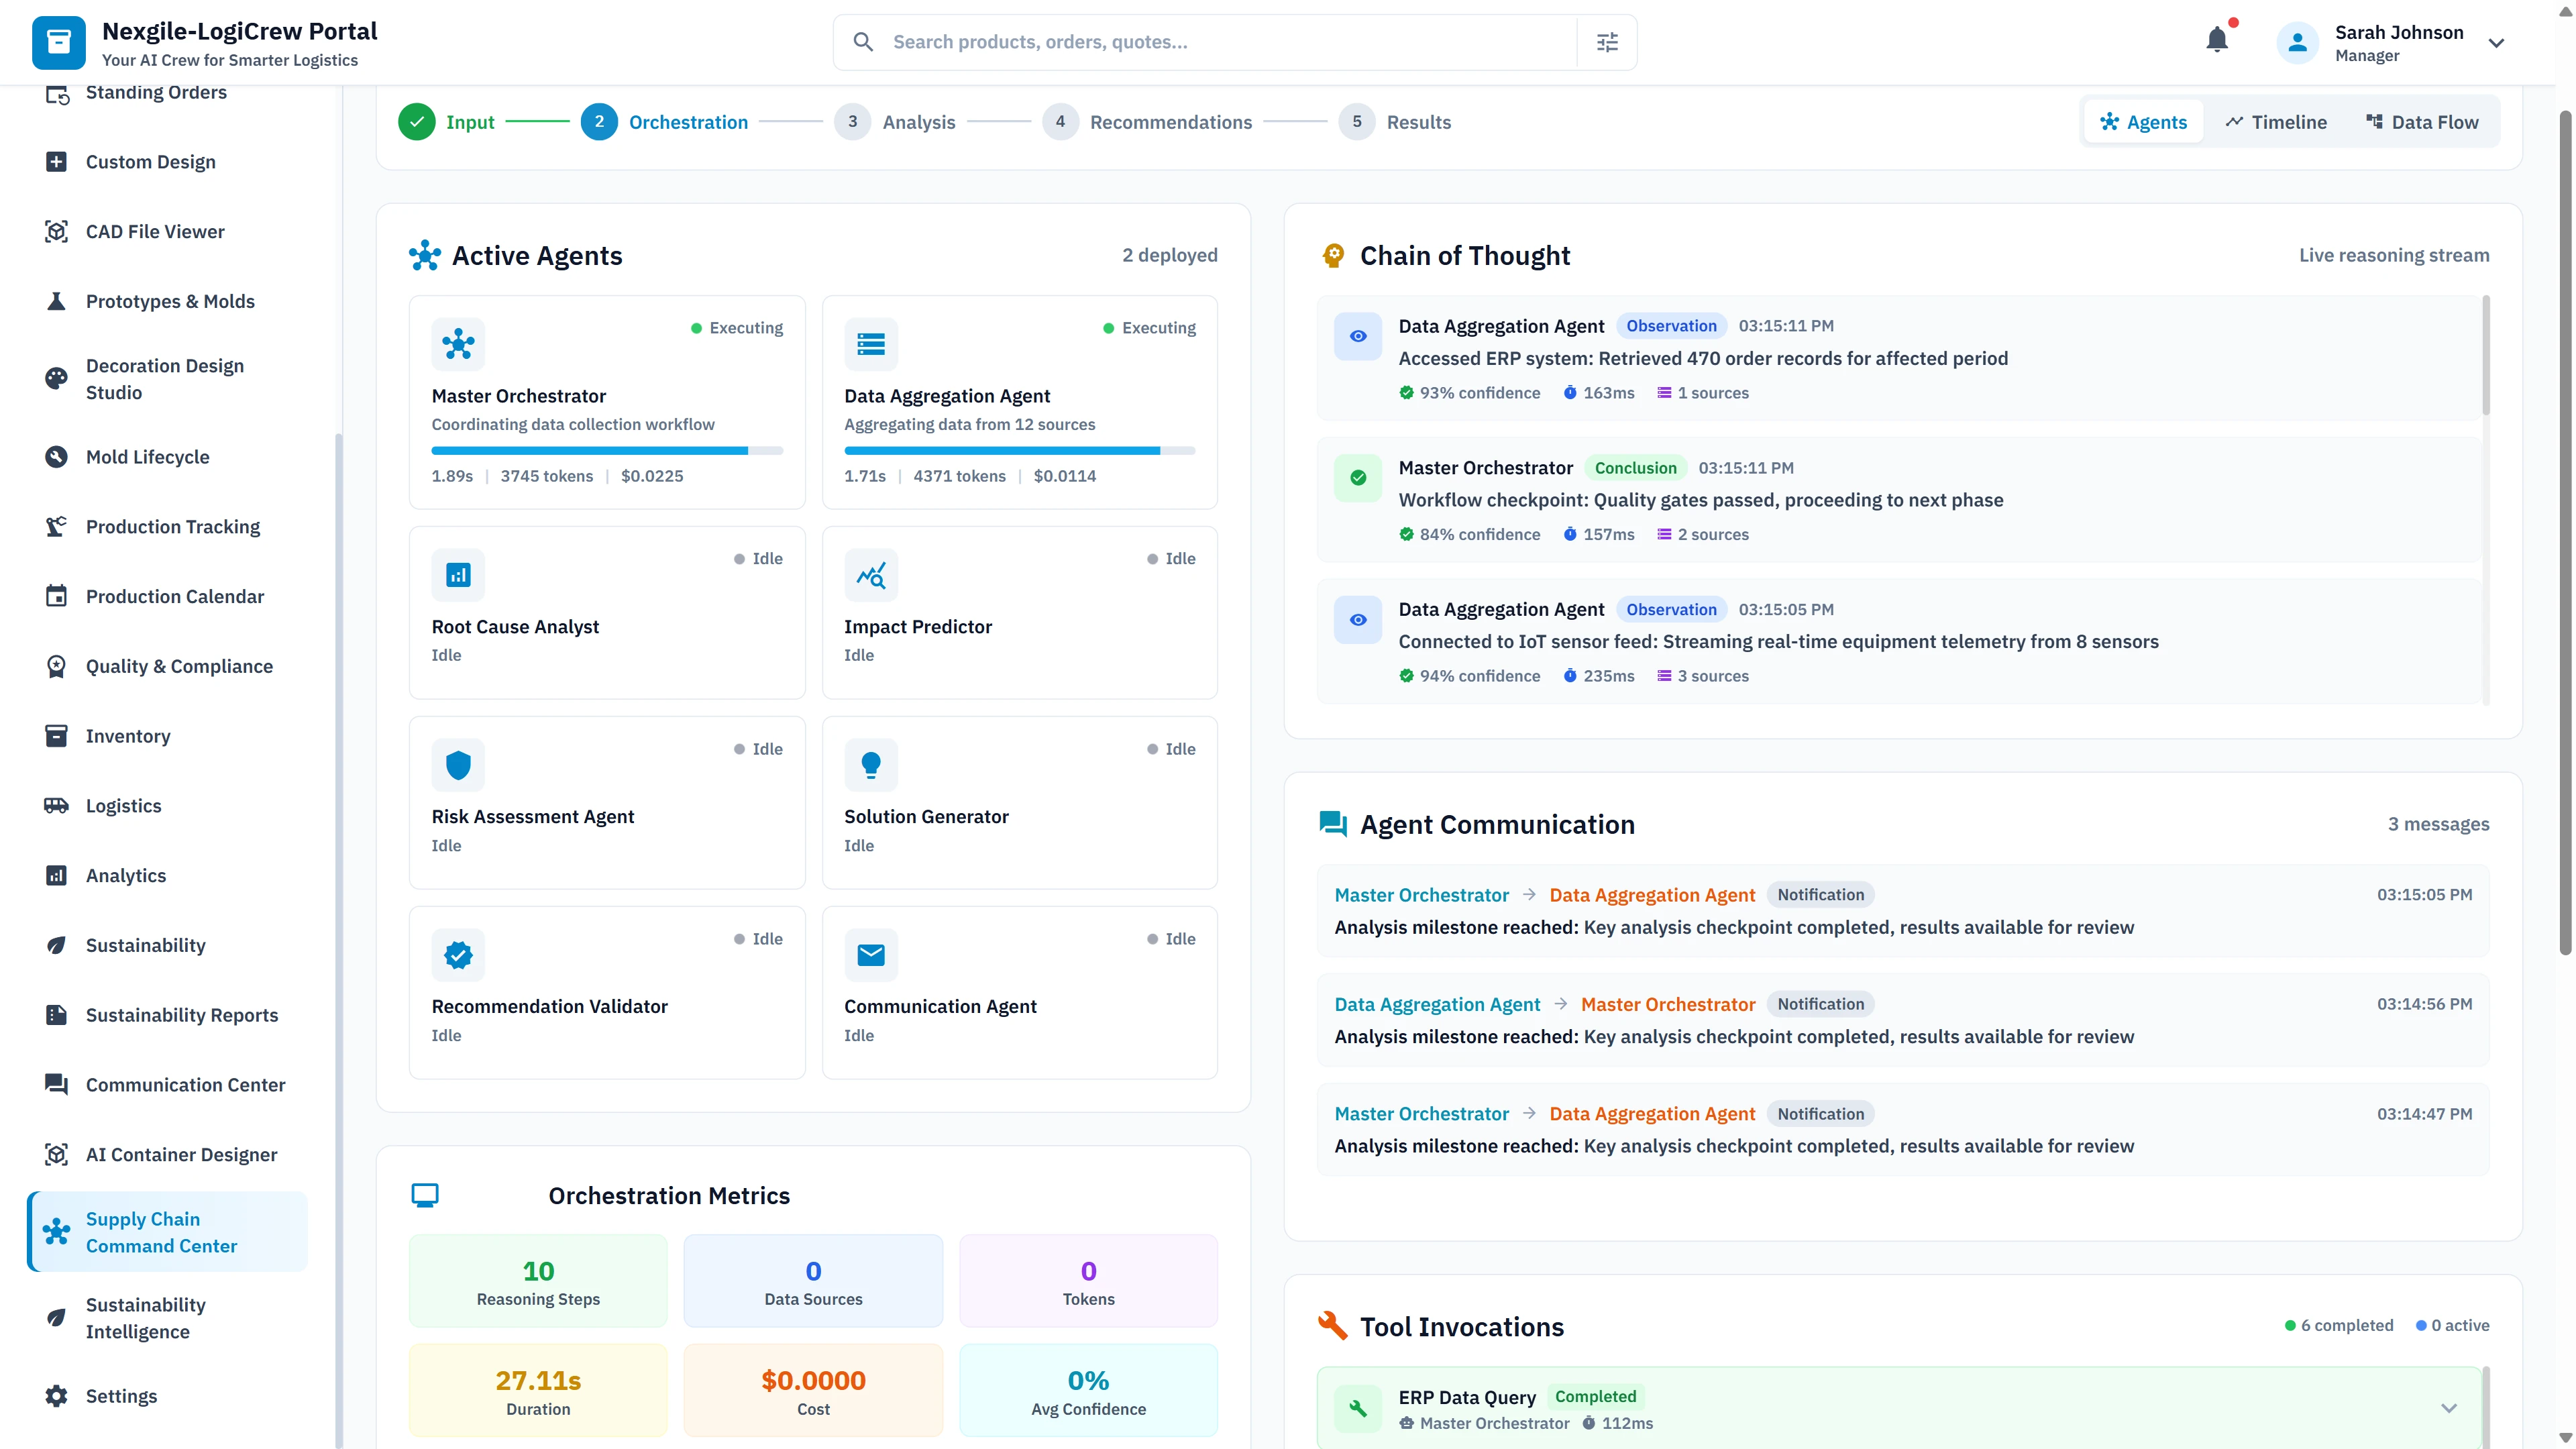Open the search filter options icon

point(1607,41)
